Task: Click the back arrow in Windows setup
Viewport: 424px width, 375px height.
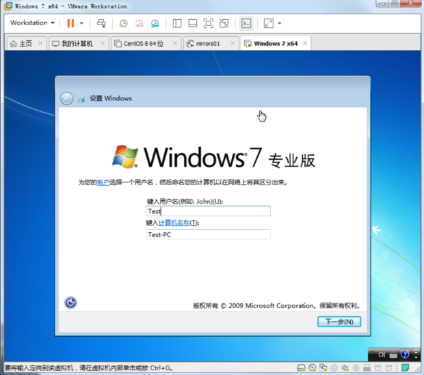Action: pos(66,98)
